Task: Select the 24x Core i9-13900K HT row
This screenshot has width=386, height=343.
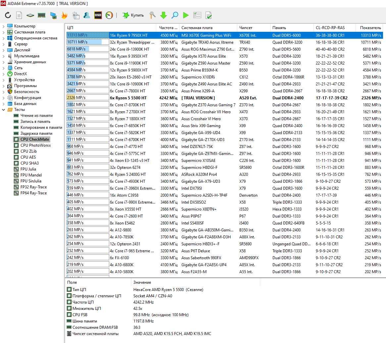Action: coord(224,49)
